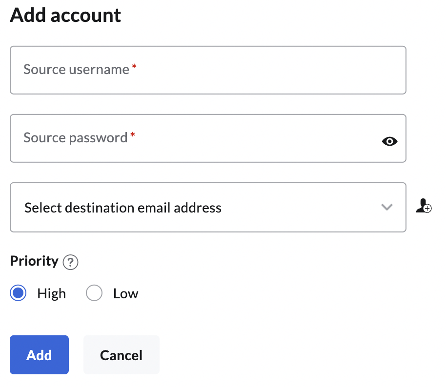The width and height of the screenshot is (446, 387).
Task: Click the "Source password" placeholder label
Action: point(75,138)
